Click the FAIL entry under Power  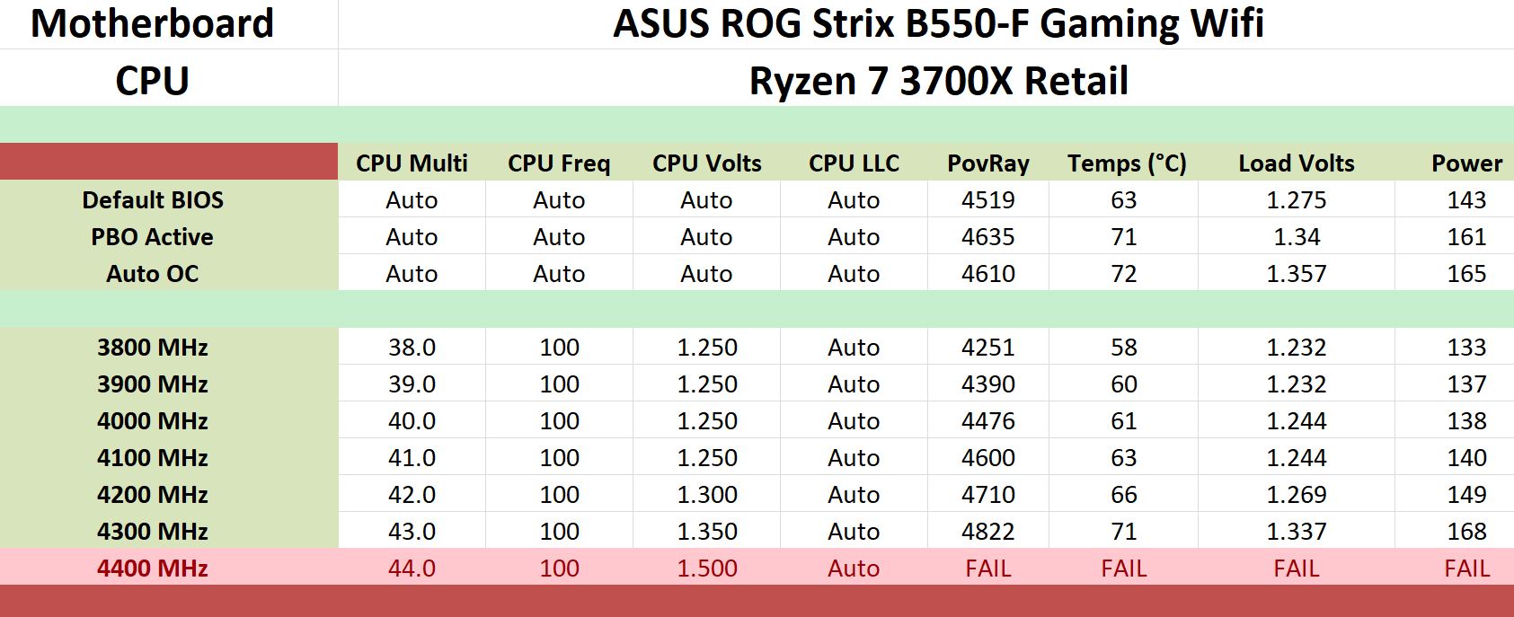(1466, 569)
